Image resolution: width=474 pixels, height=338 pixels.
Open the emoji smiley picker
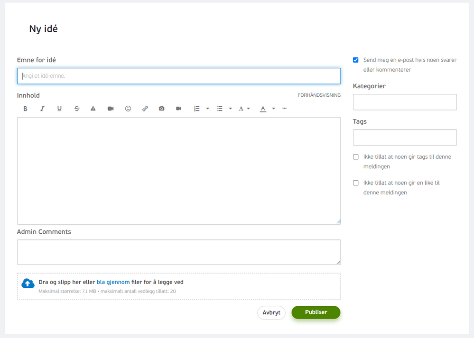click(x=128, y=109)
